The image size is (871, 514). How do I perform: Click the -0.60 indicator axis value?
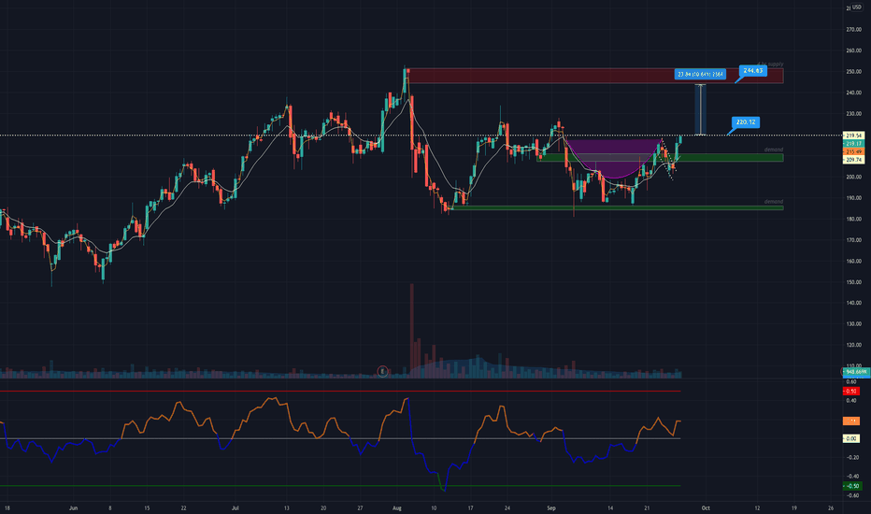point(852,495)
